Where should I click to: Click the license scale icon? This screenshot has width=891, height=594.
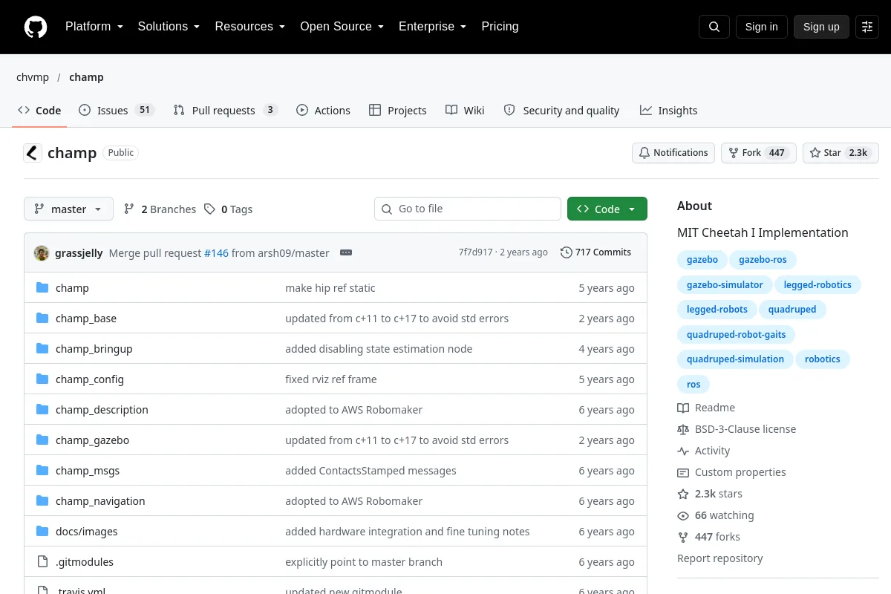683,429
